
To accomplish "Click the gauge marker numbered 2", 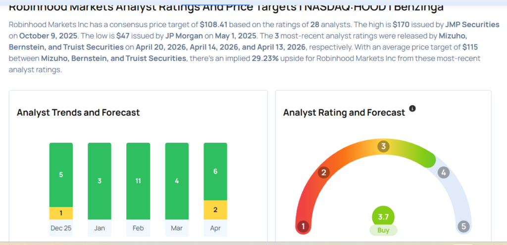I will (x=324, y=172).
